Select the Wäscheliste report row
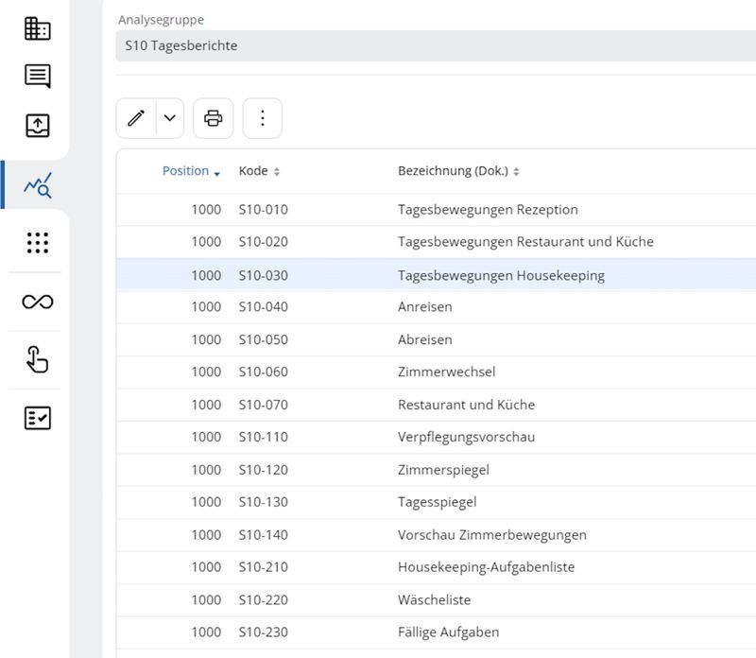The height and width of the screenshot is (658, 756). click(434, 599)
